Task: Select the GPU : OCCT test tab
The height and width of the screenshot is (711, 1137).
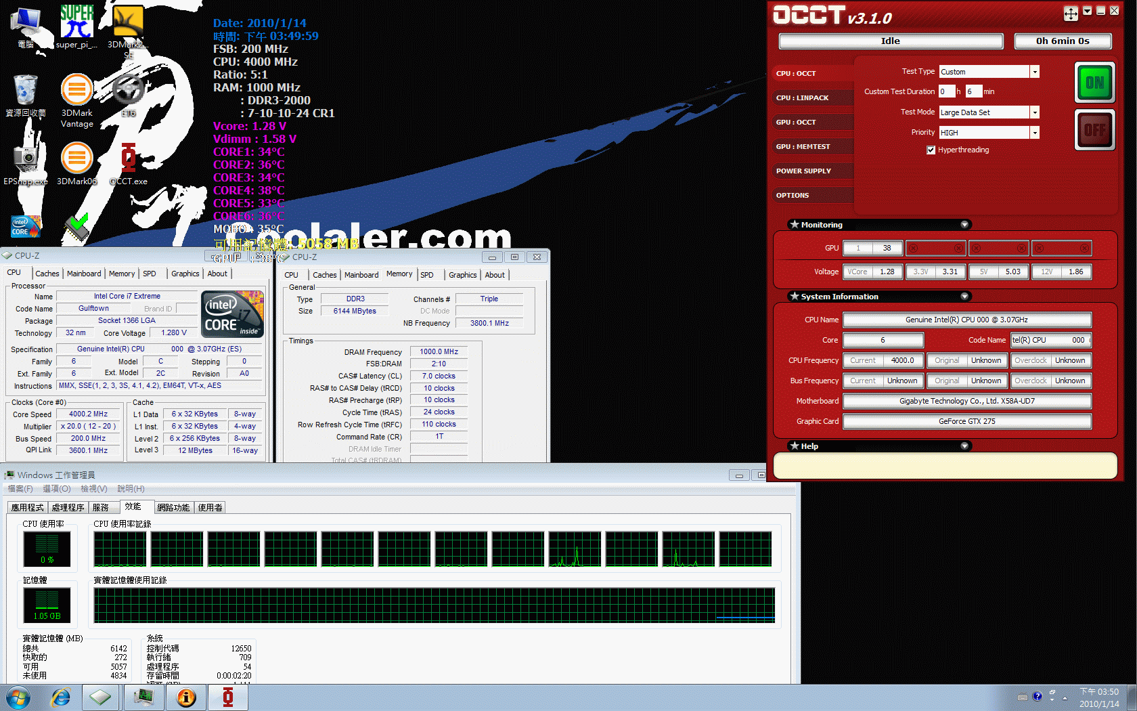Action: pyautogui.click(x=813, y=122)
